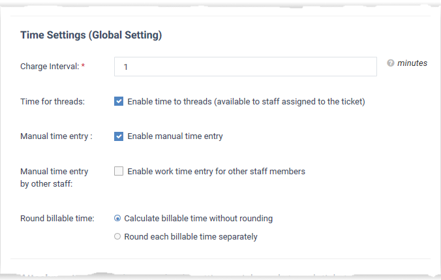
Task: Focus the Charge Interval input field
Action: (245, 67)
